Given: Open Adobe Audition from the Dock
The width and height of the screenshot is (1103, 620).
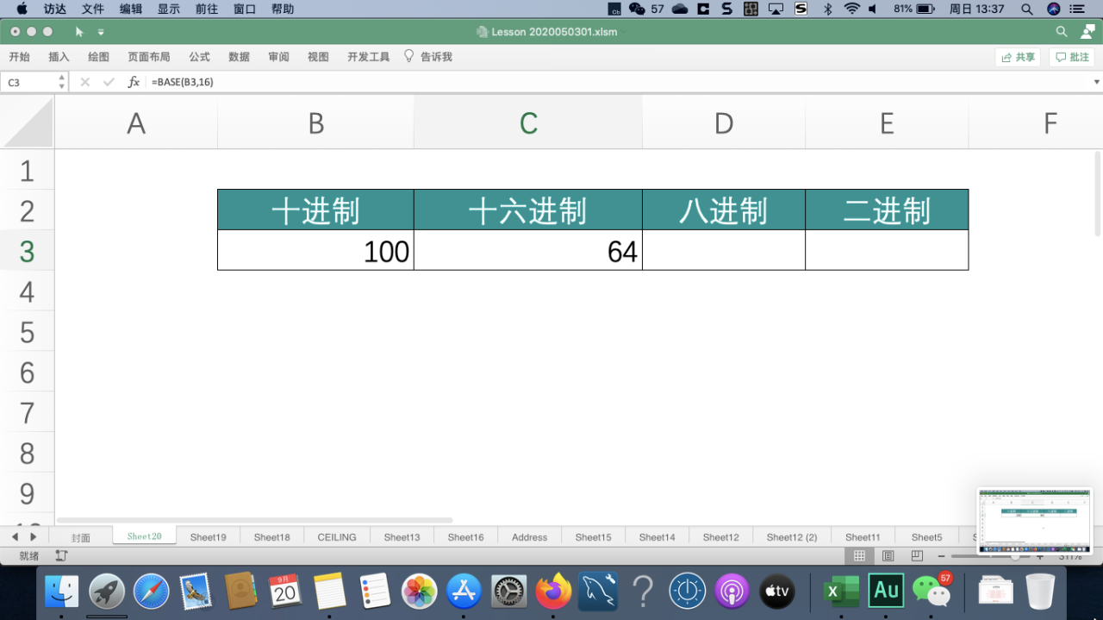Looking at the screenshot, I should (x=886, y=591).
